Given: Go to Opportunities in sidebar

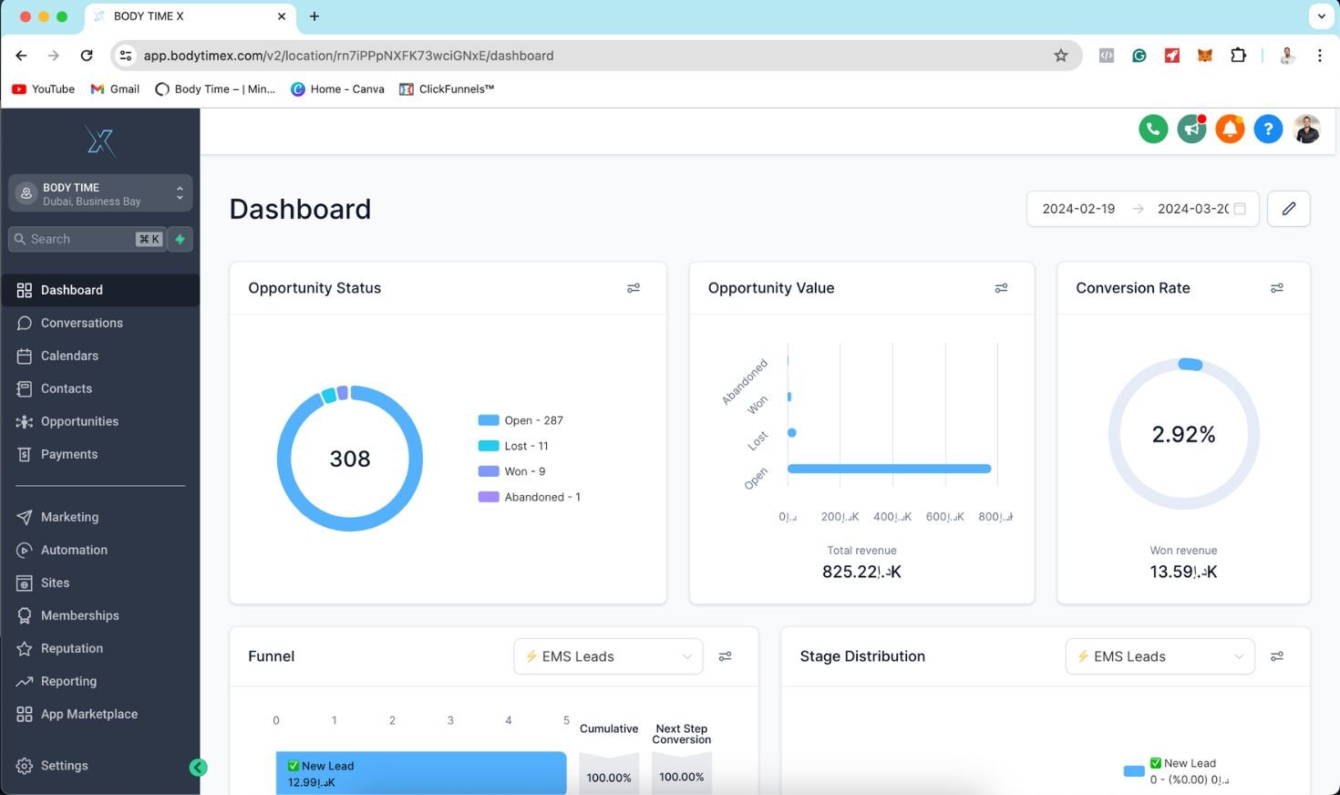Looking at the screenshot, I should click(x=79, y=421).
